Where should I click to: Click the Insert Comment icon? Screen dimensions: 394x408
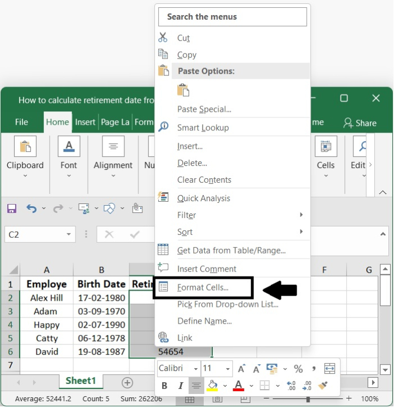[x=163, y=268]
